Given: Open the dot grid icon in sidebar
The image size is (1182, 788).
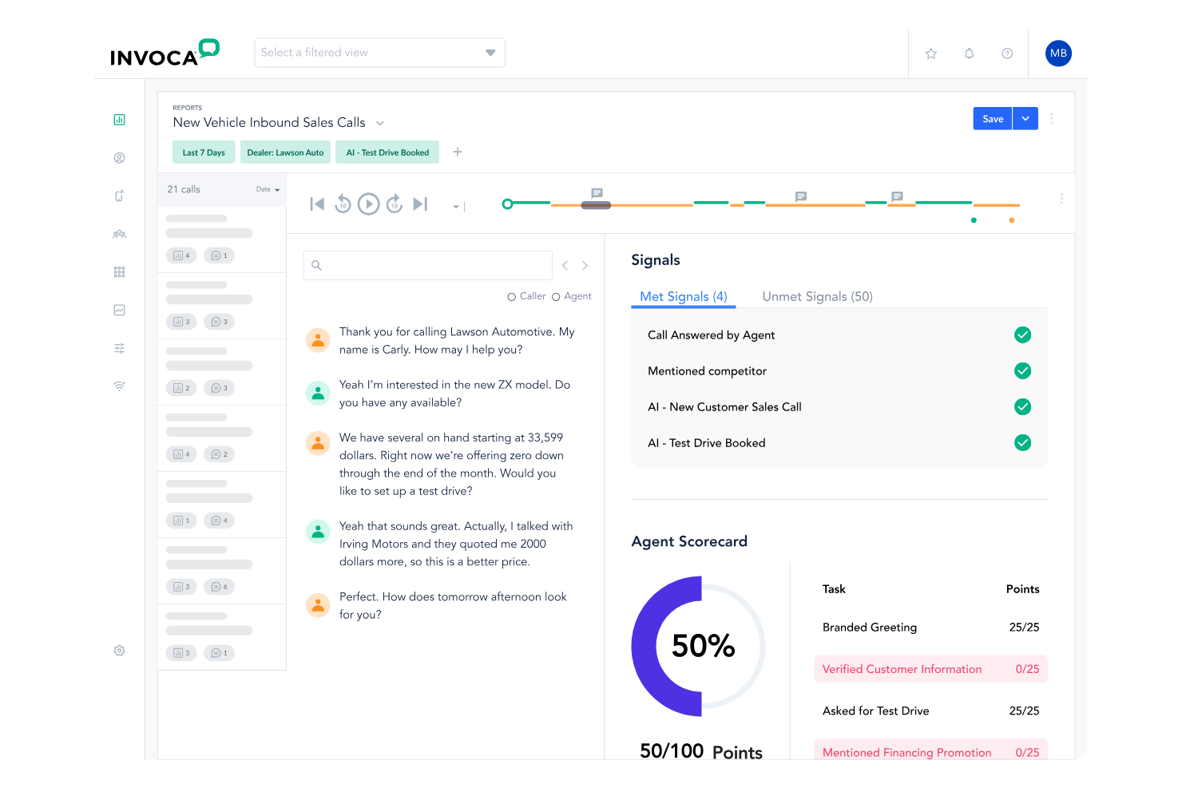Looking at the screenshot, I should pos(119,272).
